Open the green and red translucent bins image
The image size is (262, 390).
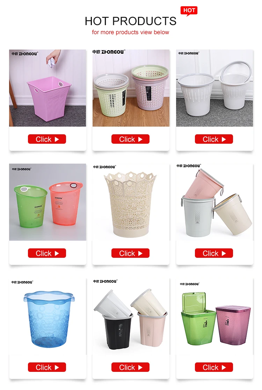point(48,202)
